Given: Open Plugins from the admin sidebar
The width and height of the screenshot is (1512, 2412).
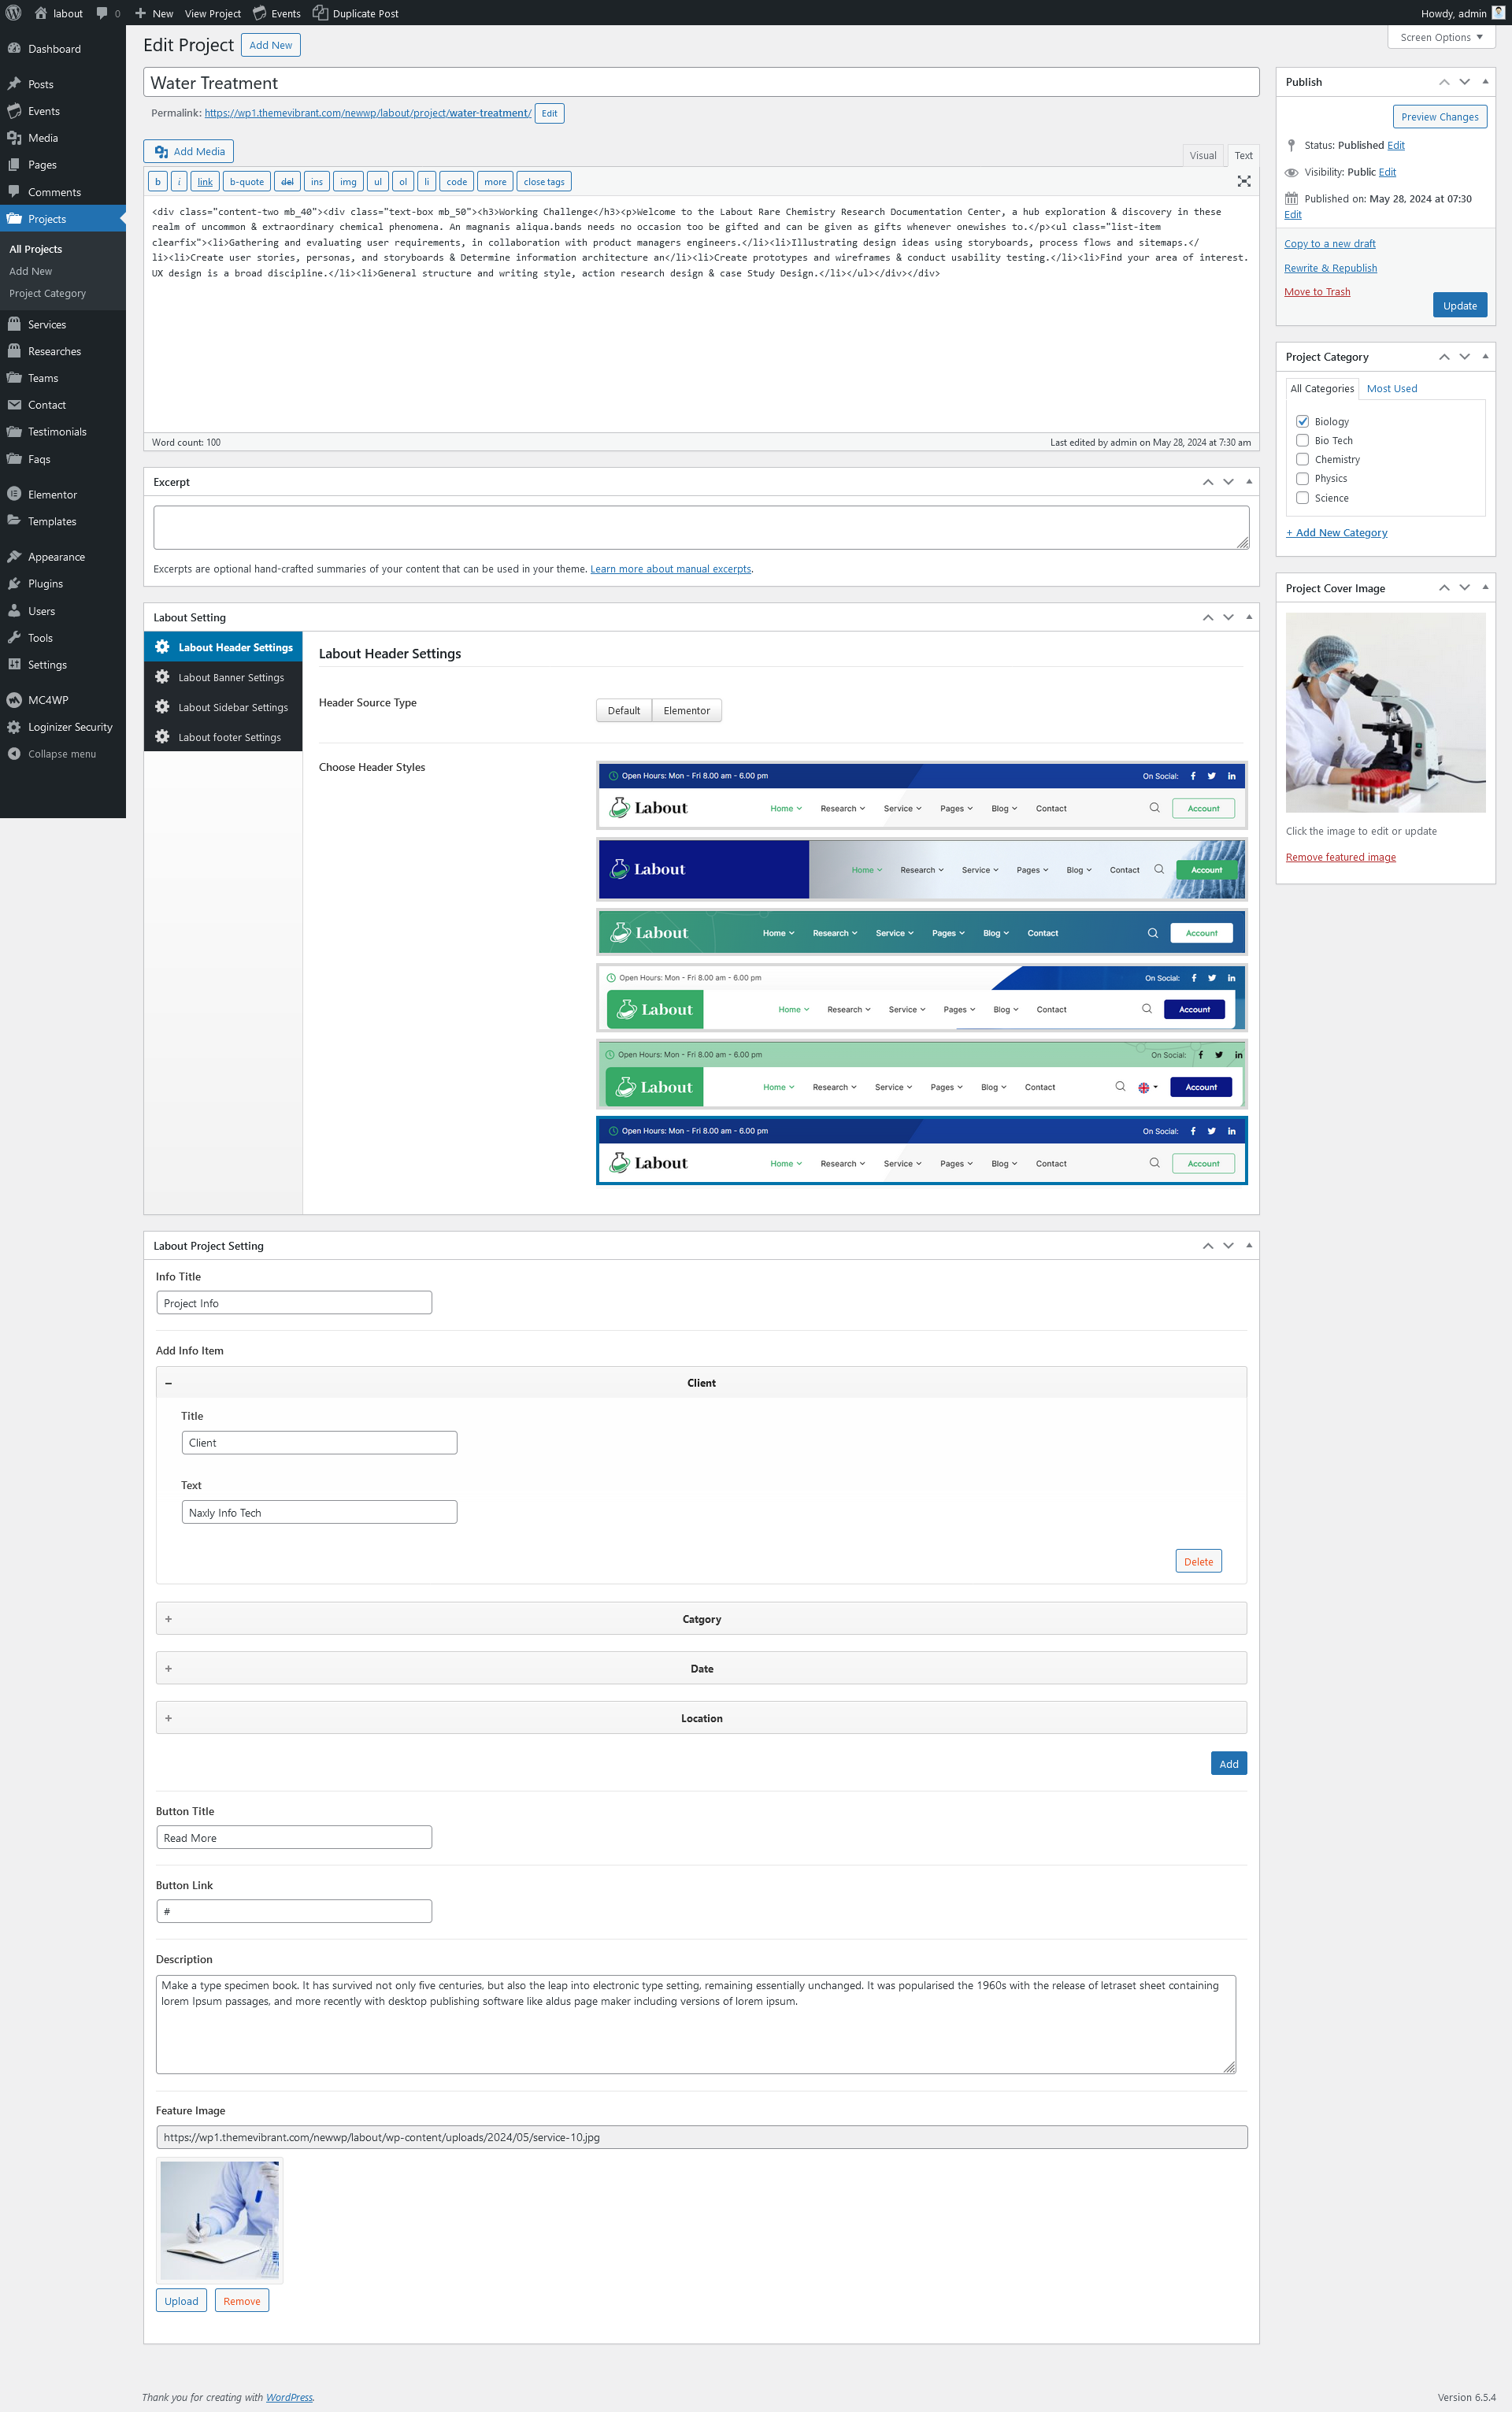Looking at the screenshot, I should (x=45, y=583).
